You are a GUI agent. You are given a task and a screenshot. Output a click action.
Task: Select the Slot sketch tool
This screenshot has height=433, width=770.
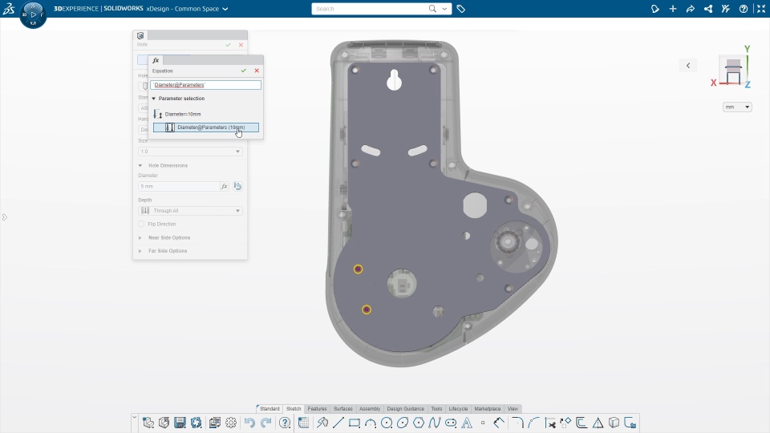pos(451,423)
